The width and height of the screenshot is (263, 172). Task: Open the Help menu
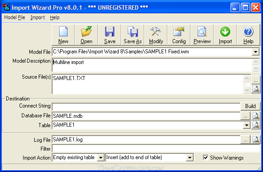(55, 17)
